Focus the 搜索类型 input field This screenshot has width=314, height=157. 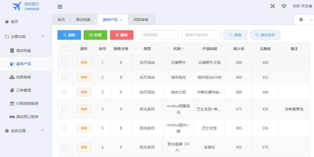coord(158,35)
